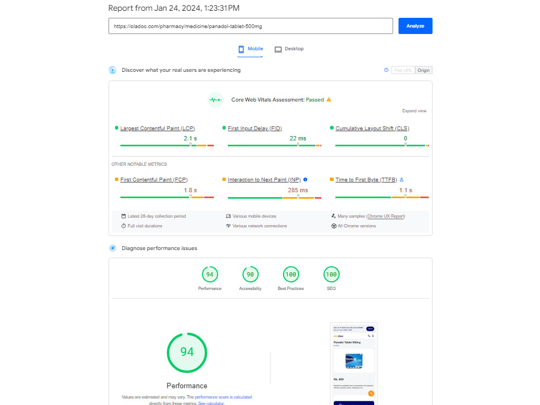Click the calendar icon for collection period
Image resolution: width=540 pixels, height=405 pixels.
tap(123, 217)
